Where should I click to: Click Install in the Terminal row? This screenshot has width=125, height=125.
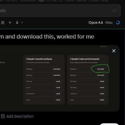(102, 81)
